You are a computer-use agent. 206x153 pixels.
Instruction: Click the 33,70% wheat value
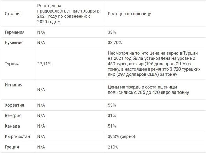click(115, 43)
